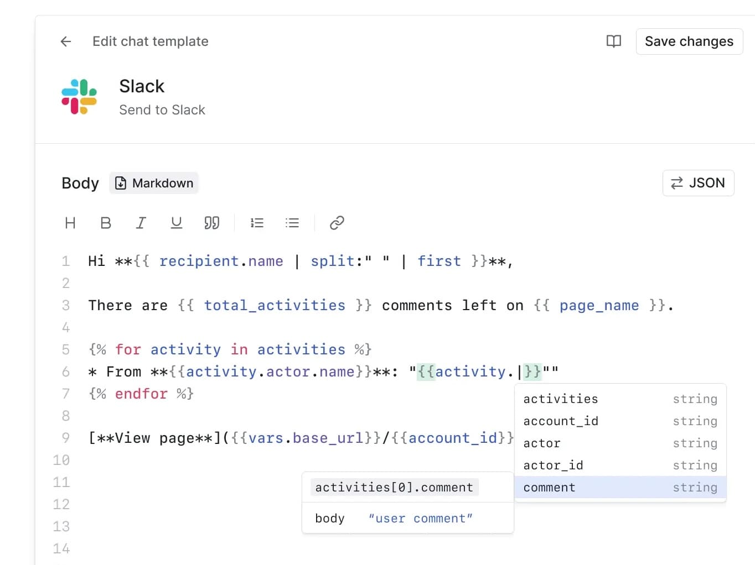Create a numbered list
Viewport: 755px width, 565px height.
257,223
